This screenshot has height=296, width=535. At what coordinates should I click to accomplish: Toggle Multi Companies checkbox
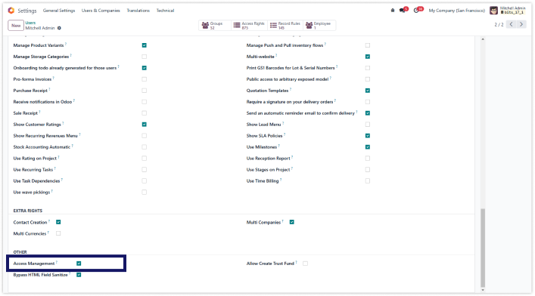click(x=292, y=222)
